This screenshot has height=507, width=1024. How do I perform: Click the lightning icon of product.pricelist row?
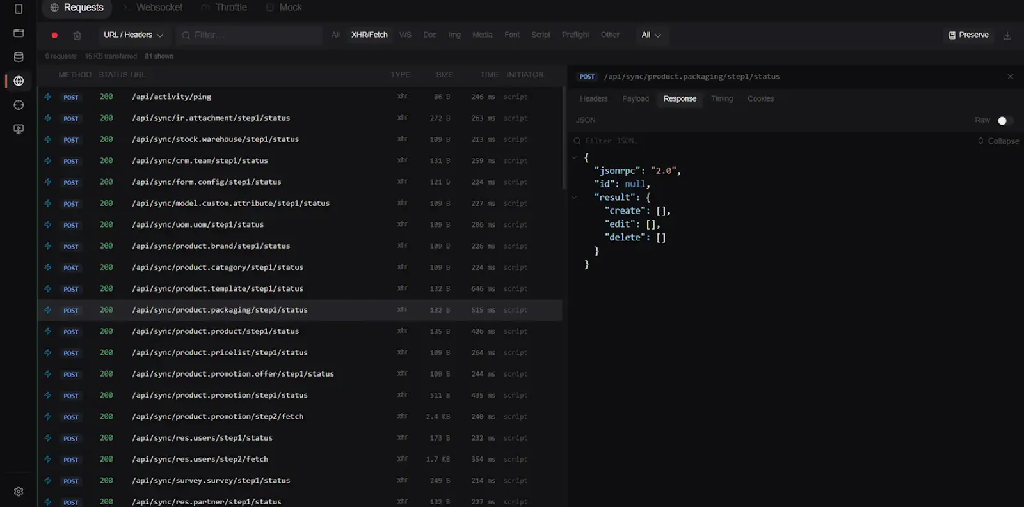(48, 353)
